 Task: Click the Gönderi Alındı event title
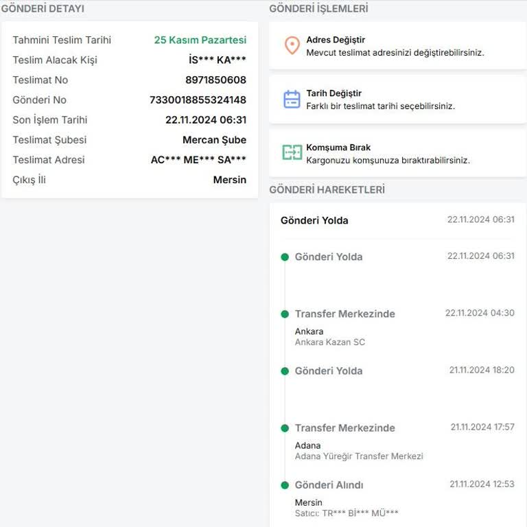click(x=329, y=485)
